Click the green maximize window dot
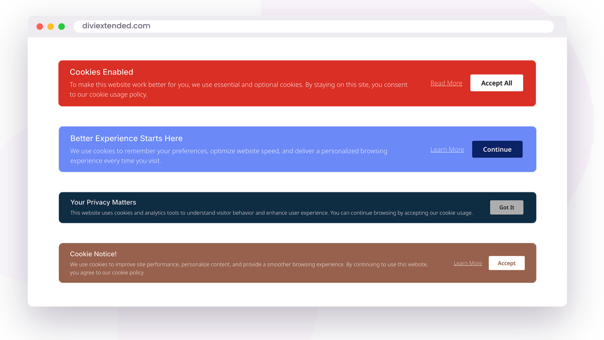This screenshot has width=604, height=340. pyautogui.click(x=62, y=26)
